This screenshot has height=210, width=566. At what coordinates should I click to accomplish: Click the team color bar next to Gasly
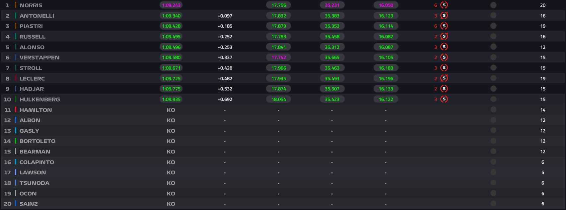point(16,131)
